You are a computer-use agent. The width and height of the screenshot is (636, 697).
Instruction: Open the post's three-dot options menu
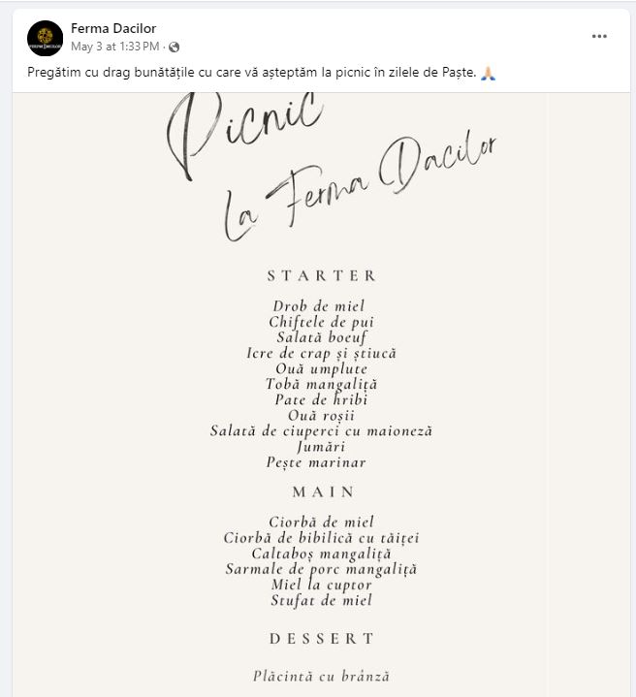click(599, 37)
